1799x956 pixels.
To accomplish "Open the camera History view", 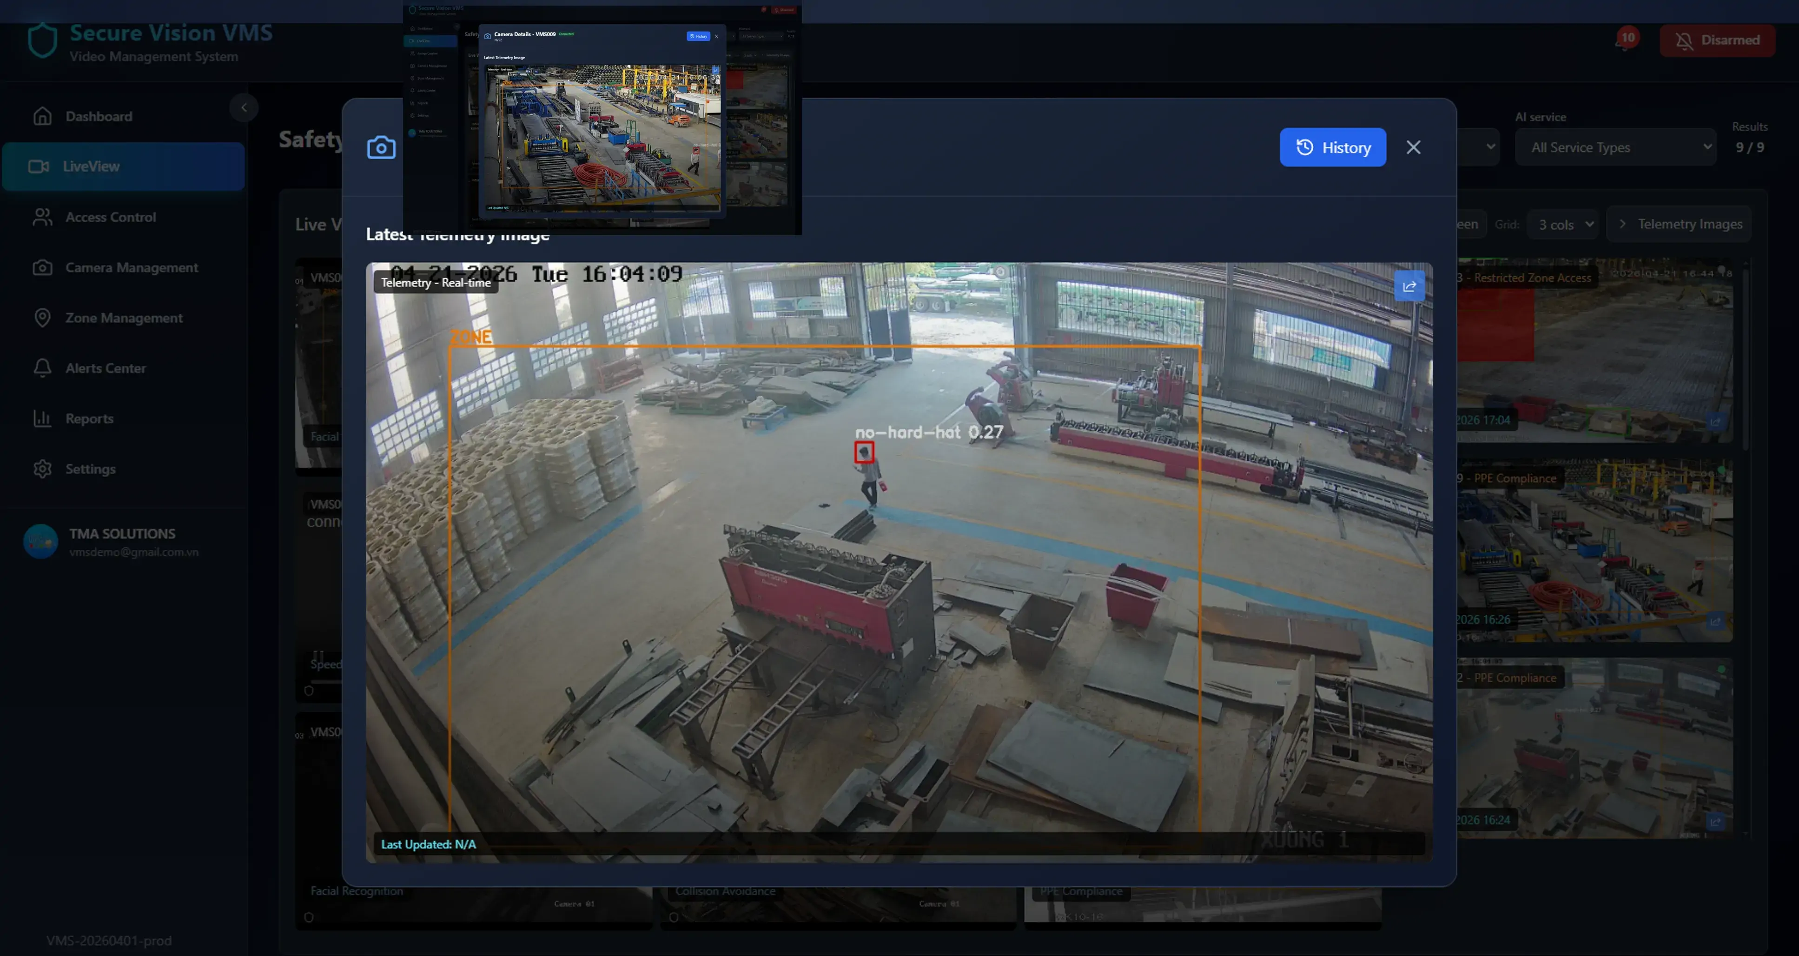I will click(x=1332, y=147).
